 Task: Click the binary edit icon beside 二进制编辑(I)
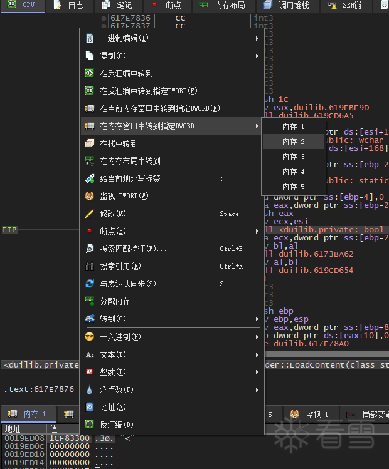click(89, 38)
